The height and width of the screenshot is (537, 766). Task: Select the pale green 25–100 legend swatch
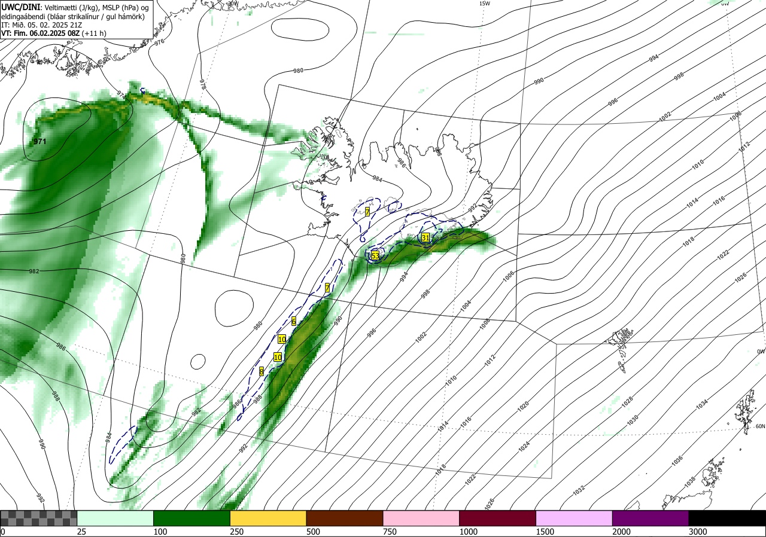point(115,518)
